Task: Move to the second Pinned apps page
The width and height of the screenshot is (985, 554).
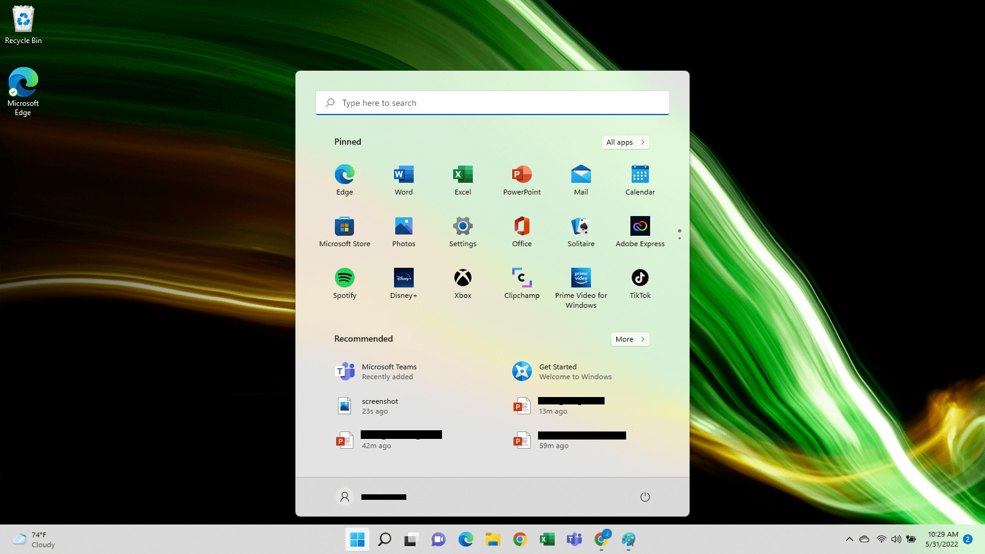Action: [679, 238]
